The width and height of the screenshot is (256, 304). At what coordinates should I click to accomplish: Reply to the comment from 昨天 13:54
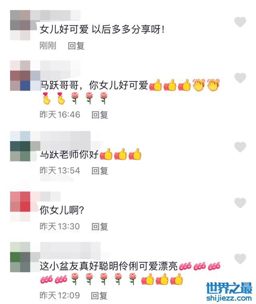(x=100, y=171)
